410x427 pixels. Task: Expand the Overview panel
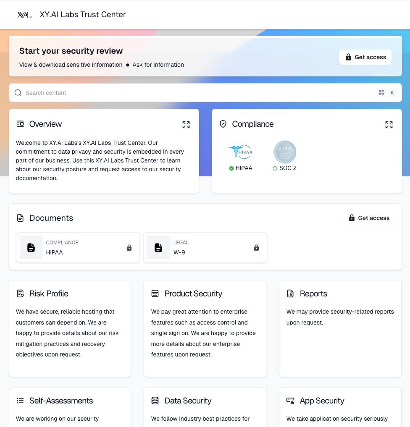coord(186,125)
